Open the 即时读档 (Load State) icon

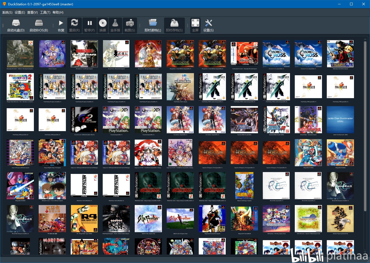click(153, 23)
